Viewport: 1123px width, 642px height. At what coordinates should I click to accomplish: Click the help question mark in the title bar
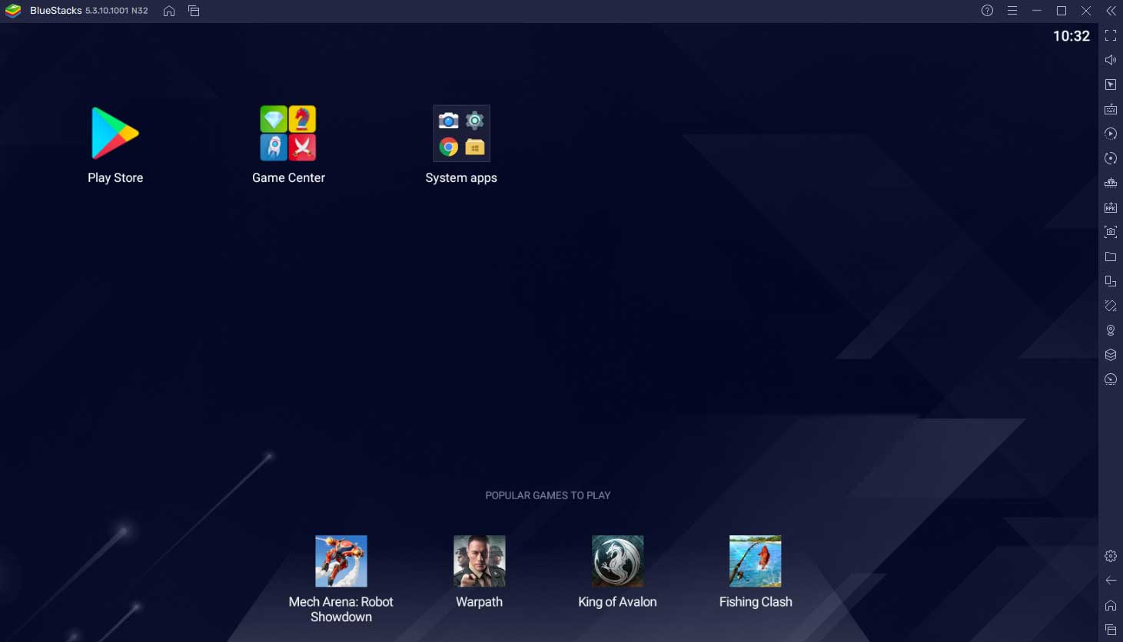click(988, 11)
